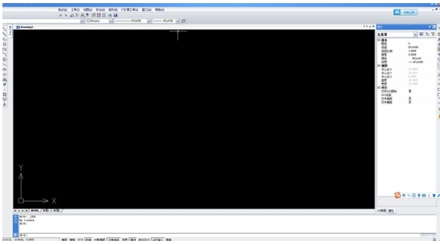Viewport: 440px width, 244px height.
Task: Click the Redo arrow in top toolbar
Action: [66, 15]
